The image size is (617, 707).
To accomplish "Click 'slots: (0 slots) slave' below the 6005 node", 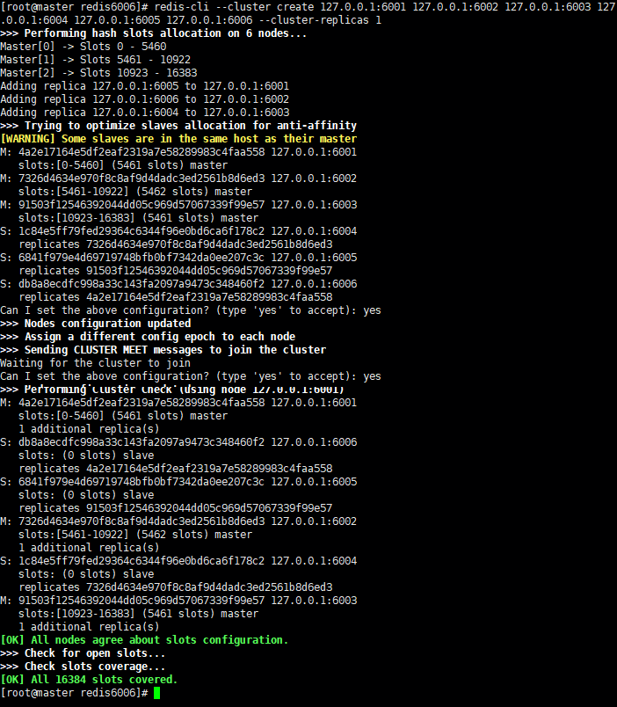I will [x=86, y=494].
